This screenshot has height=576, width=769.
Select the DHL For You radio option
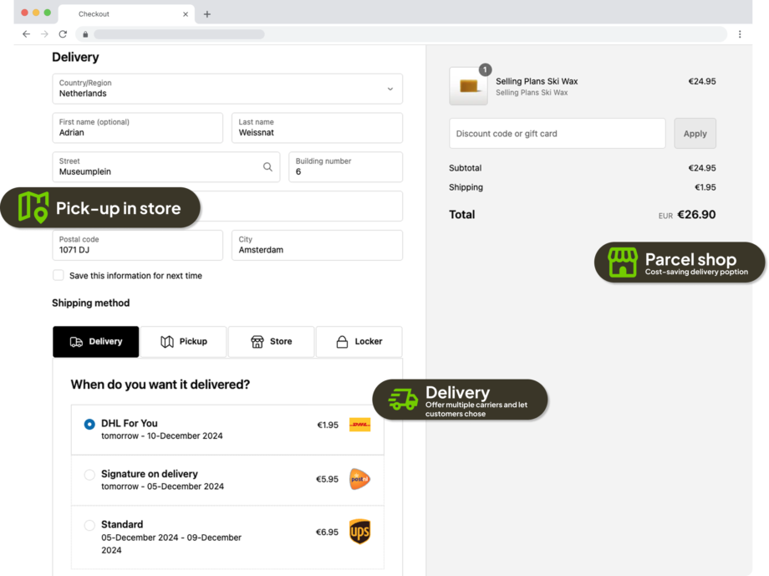tap(89, 425)
